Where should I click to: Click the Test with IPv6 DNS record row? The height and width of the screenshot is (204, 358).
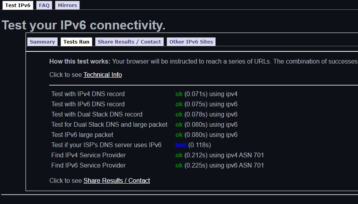(x=144, y=104)
